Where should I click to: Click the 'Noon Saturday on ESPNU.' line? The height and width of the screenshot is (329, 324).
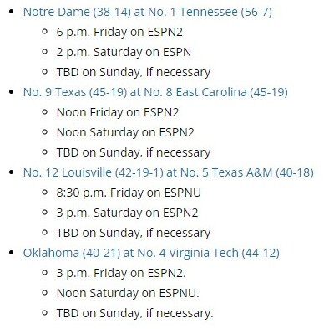[128, 293]
